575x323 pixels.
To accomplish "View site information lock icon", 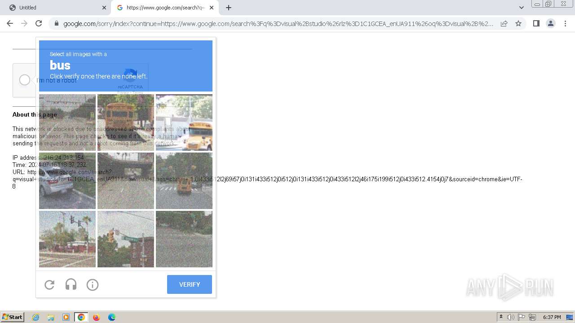I will click(x=56, y=23).
